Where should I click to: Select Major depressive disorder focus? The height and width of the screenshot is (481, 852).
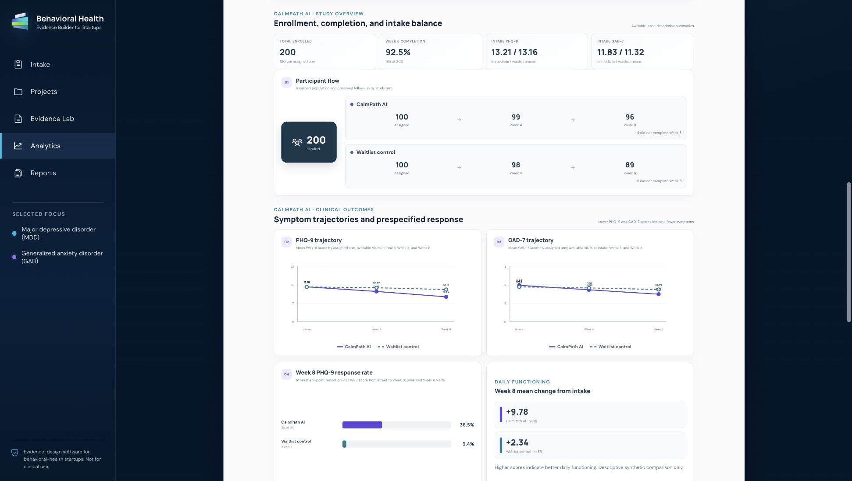pyautogui.click(x=57, y=233)
